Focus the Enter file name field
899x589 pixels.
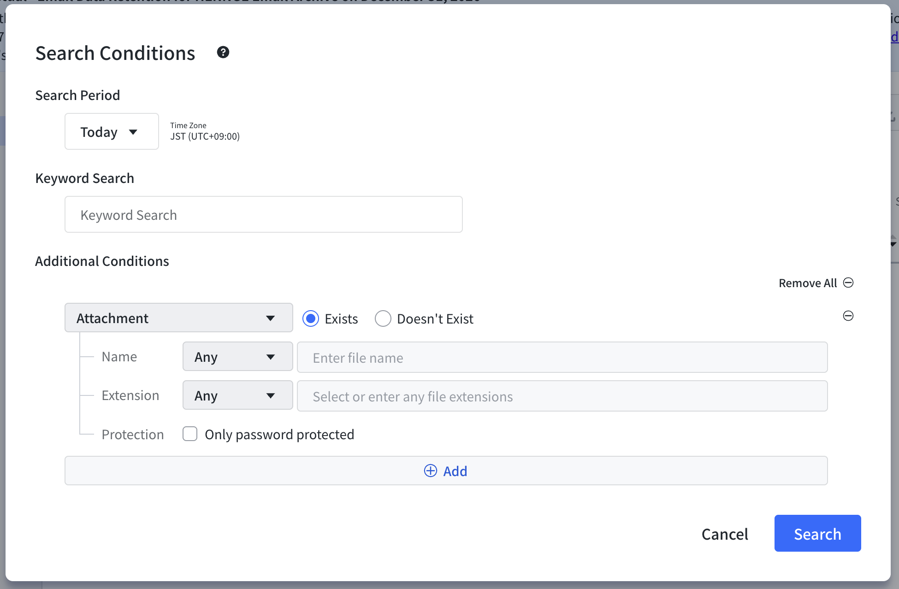[x=562, y=357]
